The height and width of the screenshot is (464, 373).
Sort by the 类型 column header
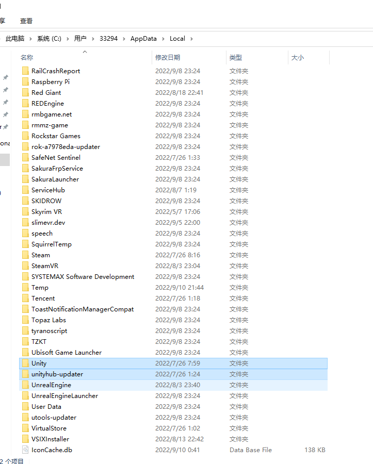(x=236, y=57)
